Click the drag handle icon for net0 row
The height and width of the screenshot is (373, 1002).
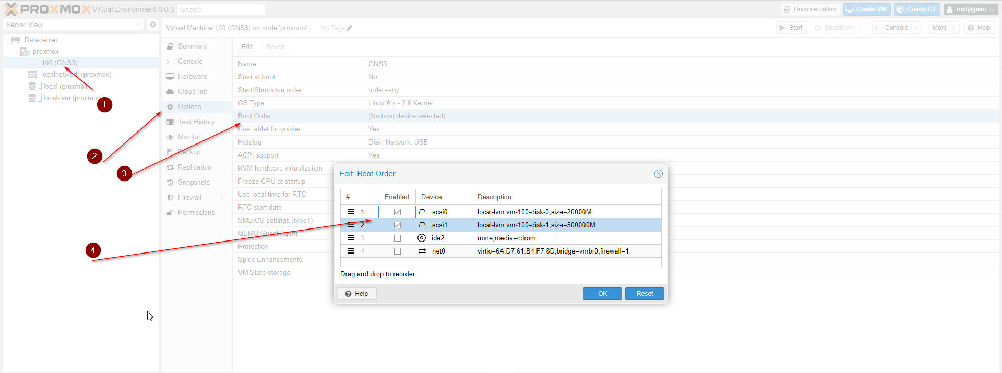[x=351, y=251]
